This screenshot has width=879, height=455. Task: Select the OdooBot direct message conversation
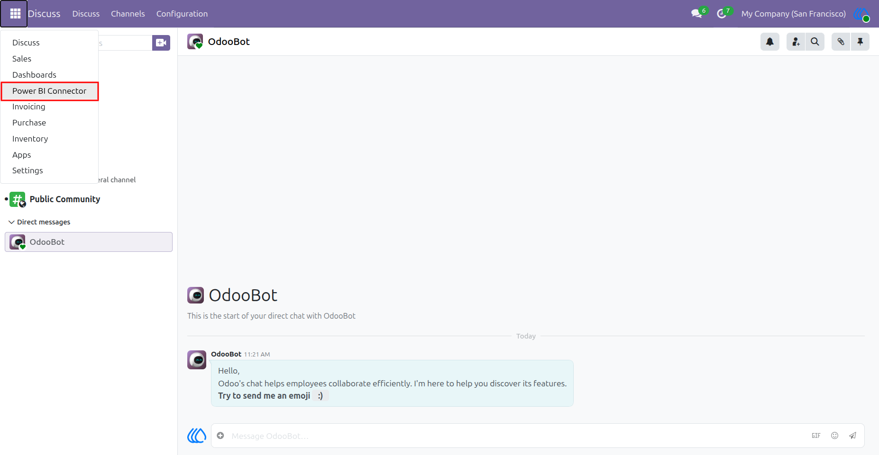(89, 242)
